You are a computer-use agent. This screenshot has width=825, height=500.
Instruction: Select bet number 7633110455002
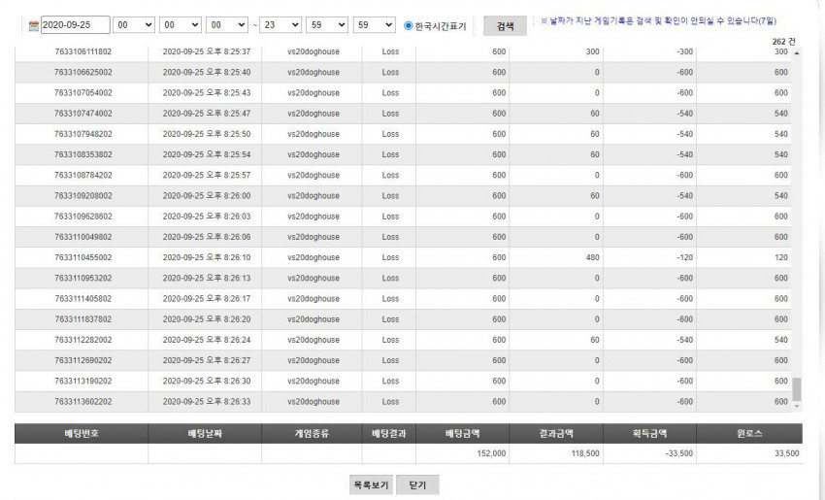click(83, 257)
